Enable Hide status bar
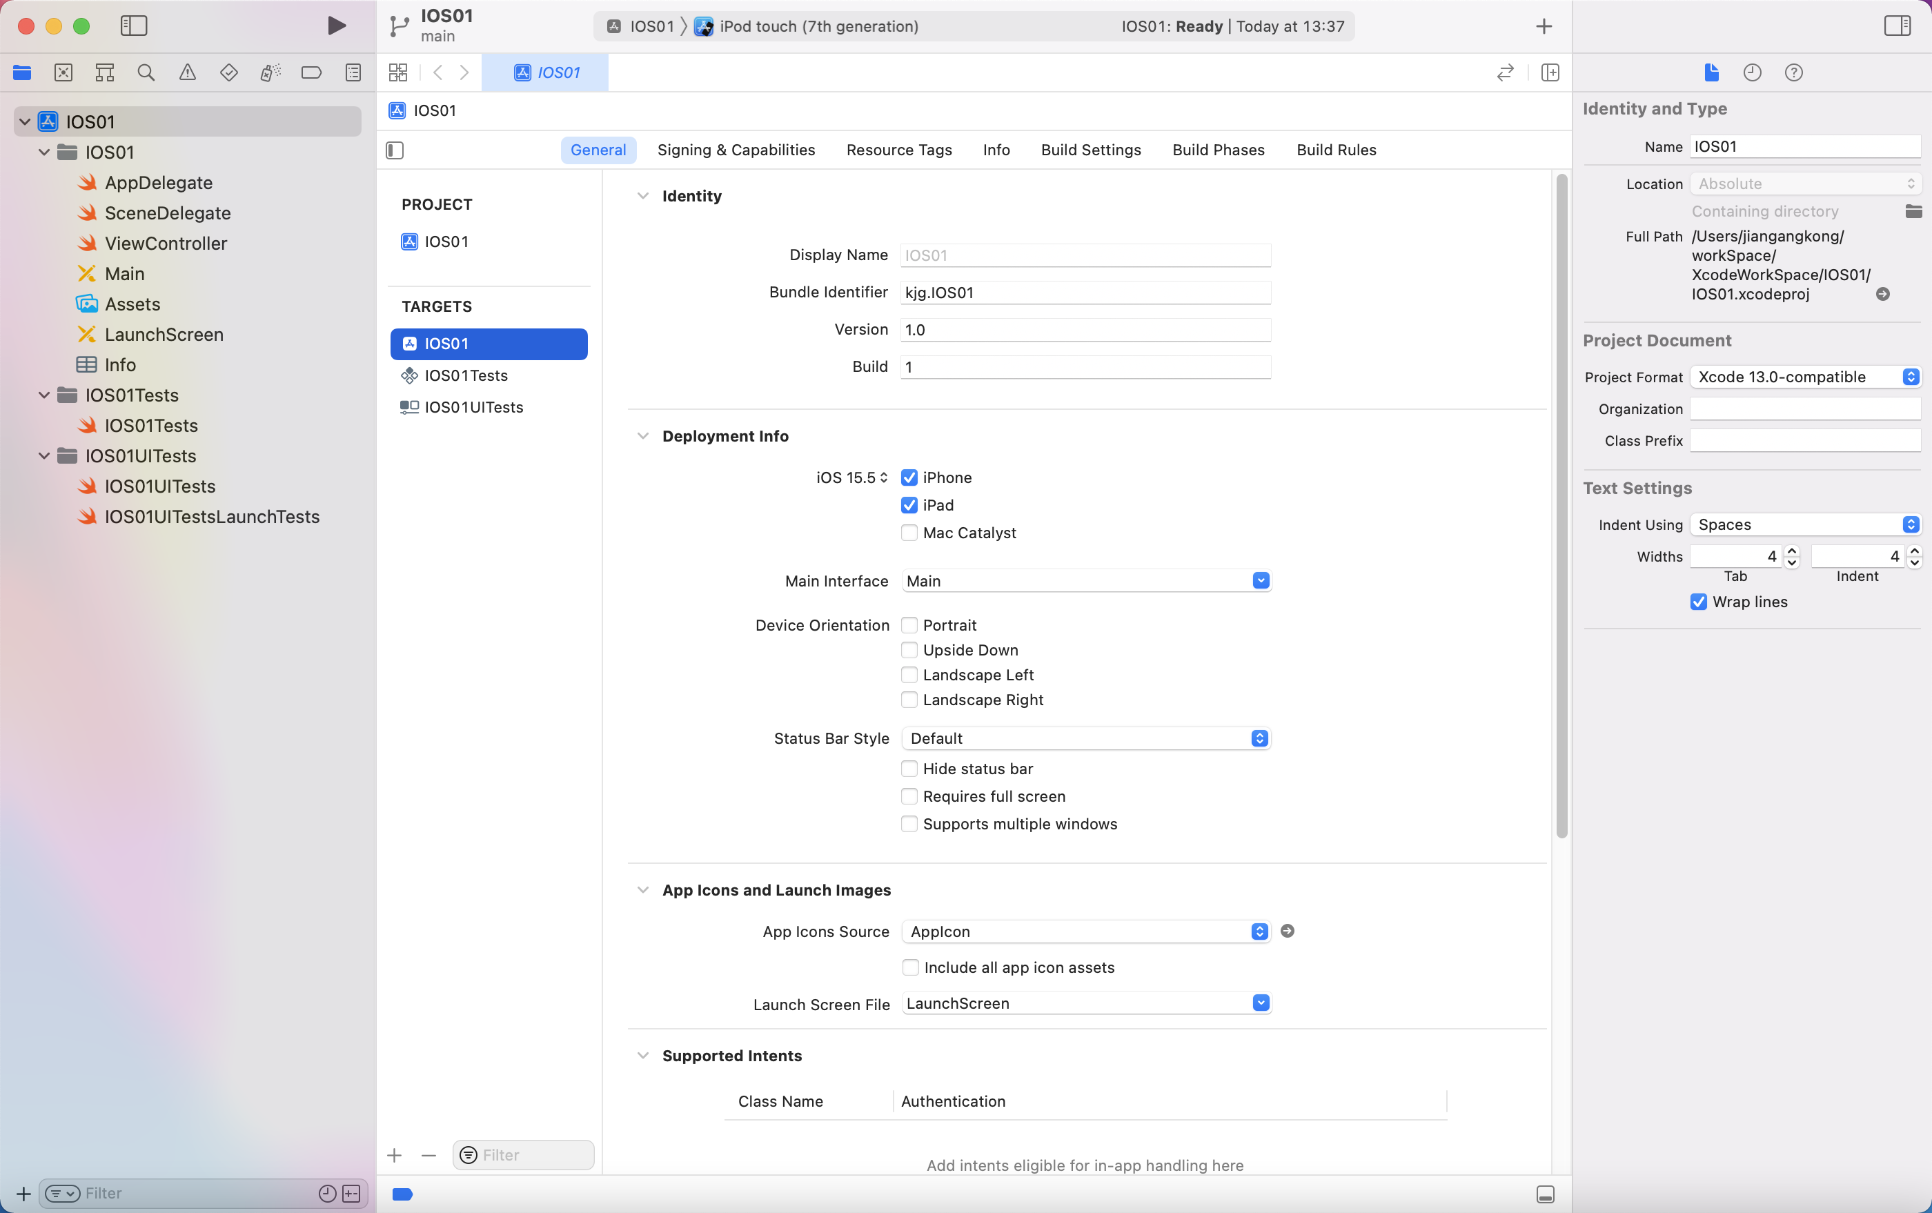The width and height of the screenshot is (1932, 1213). [x=909, y=769]
